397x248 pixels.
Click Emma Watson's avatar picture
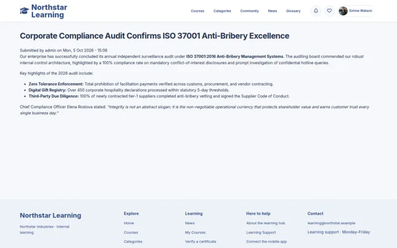point(343,11)
